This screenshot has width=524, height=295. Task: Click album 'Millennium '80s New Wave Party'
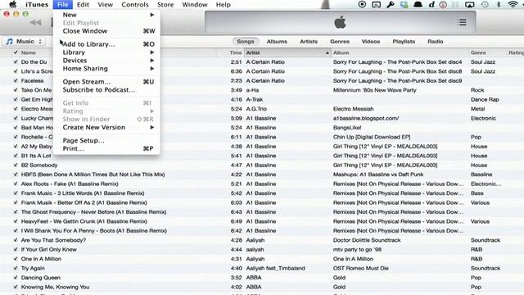click(x=375, y=90)
